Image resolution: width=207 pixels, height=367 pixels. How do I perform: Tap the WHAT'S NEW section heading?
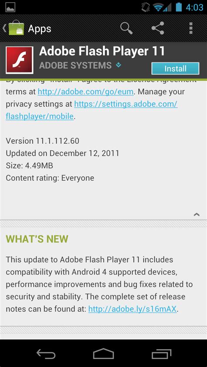[37, 239]
